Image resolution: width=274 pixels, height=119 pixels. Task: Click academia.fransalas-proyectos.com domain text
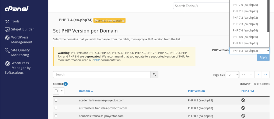(x=101, y=100)
